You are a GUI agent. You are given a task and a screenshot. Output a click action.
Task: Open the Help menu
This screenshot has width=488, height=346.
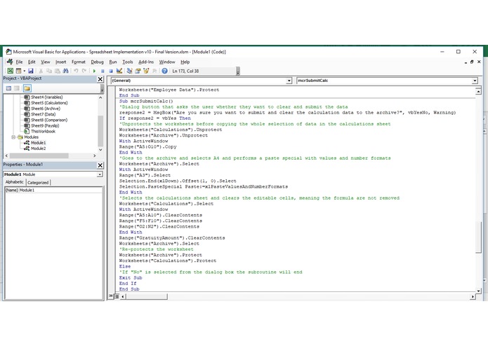[x=185, y=62]
